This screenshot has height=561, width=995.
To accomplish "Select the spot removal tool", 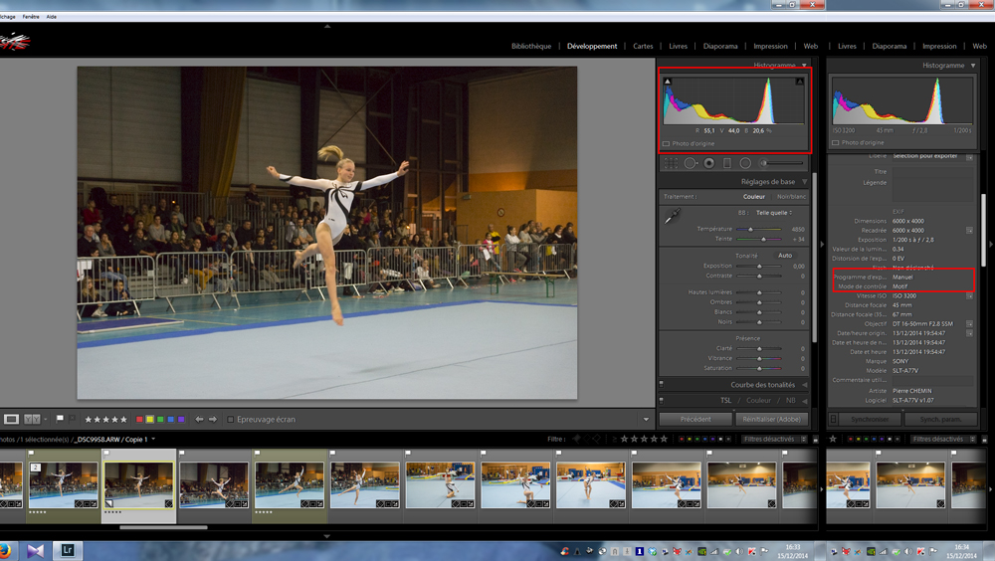I will 691,163.
